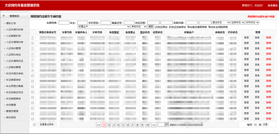Click the 搜索 search button
Viewport: 279px width, 134px height.
151,26
